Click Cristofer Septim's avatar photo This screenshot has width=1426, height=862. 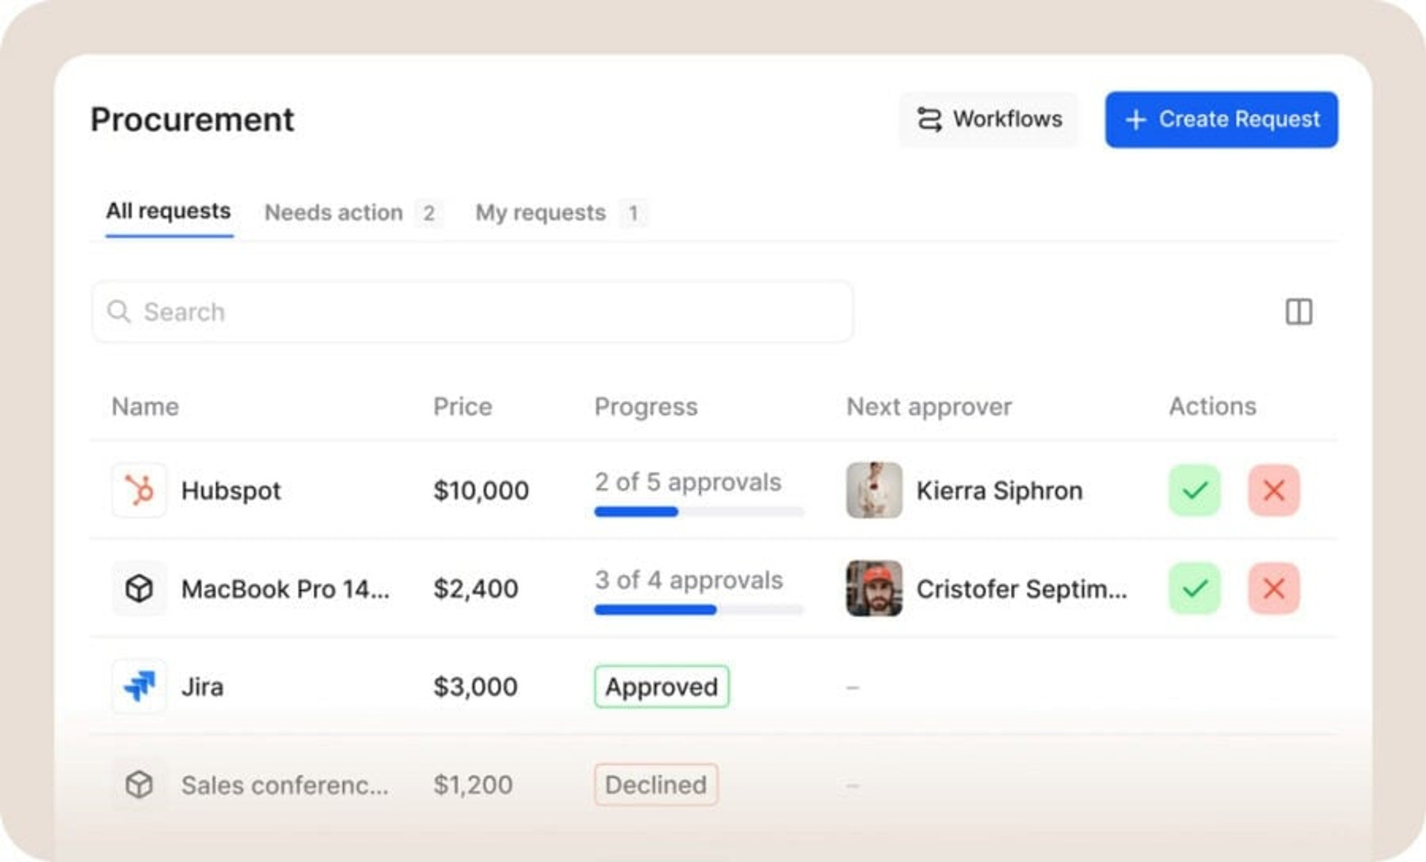[x=874, y=588]
